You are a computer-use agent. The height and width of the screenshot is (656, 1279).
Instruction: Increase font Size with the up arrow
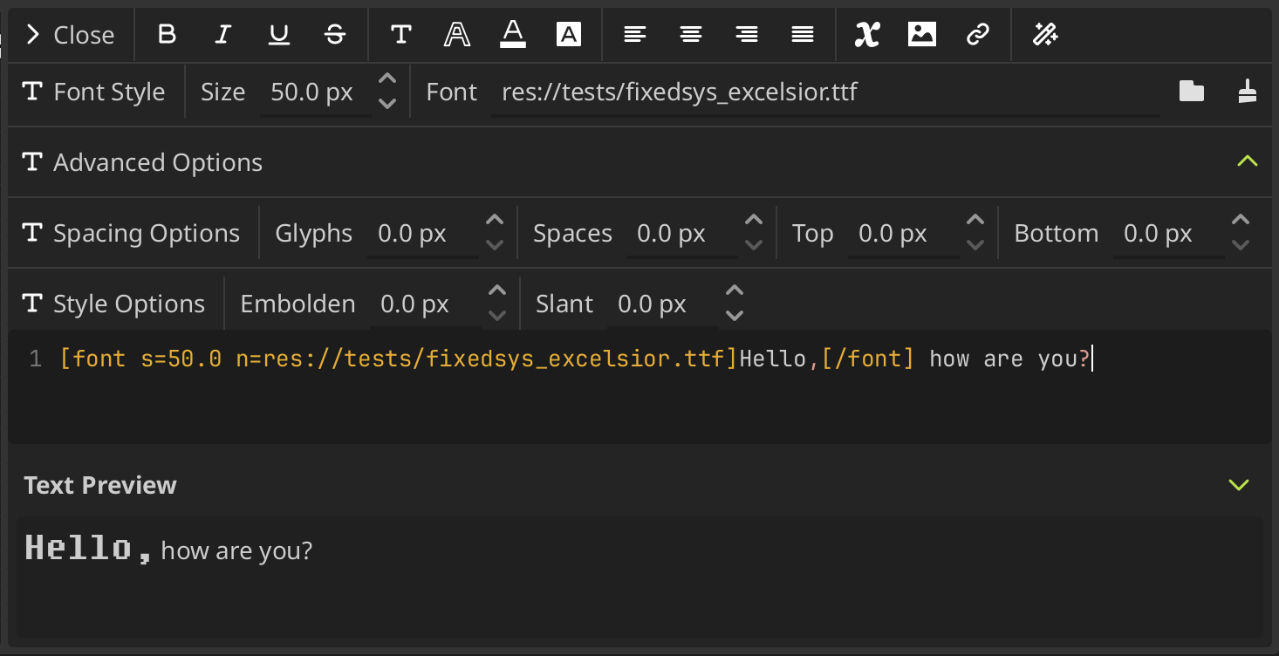[x=386, y=80]
